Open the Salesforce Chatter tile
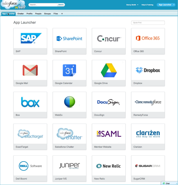 [x=69, y=137]
